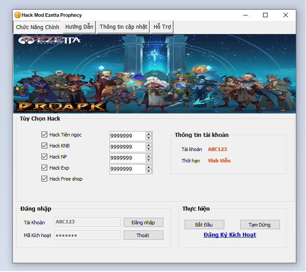
Task: Increase Hack Tiên ngọc value with up arrow
Action: [149, 134]
